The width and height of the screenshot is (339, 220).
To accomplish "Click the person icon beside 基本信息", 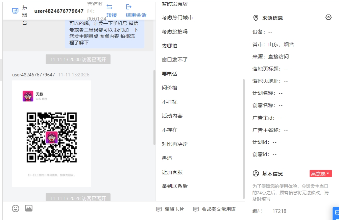I will [256, 174].
